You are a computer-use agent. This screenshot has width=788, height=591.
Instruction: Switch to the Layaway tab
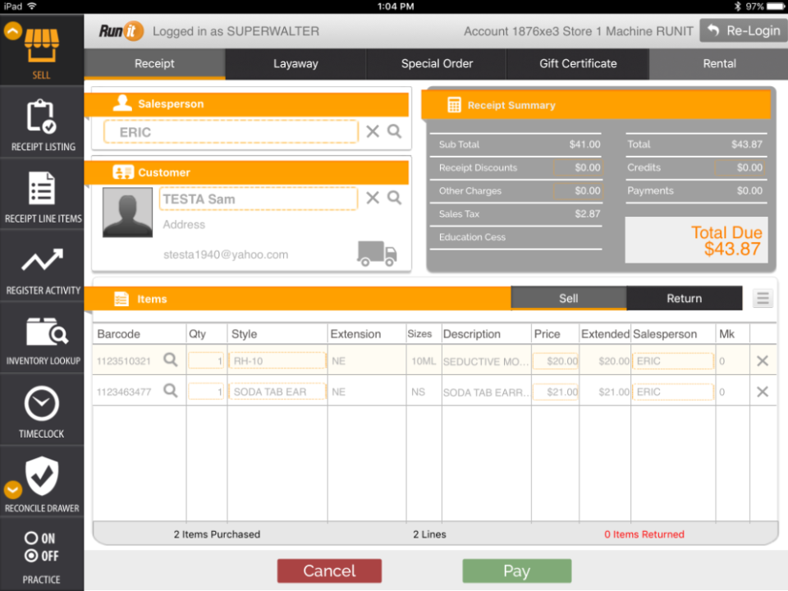[295, 63]
